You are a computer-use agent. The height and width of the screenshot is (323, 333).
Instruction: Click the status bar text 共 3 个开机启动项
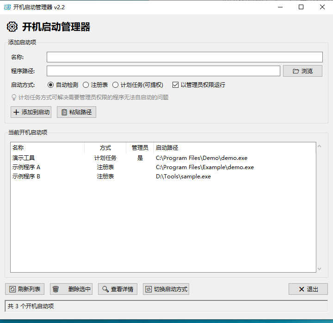(31, 306)
